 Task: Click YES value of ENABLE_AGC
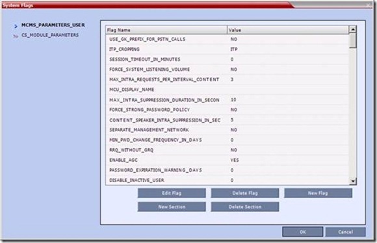pos(235,160)
